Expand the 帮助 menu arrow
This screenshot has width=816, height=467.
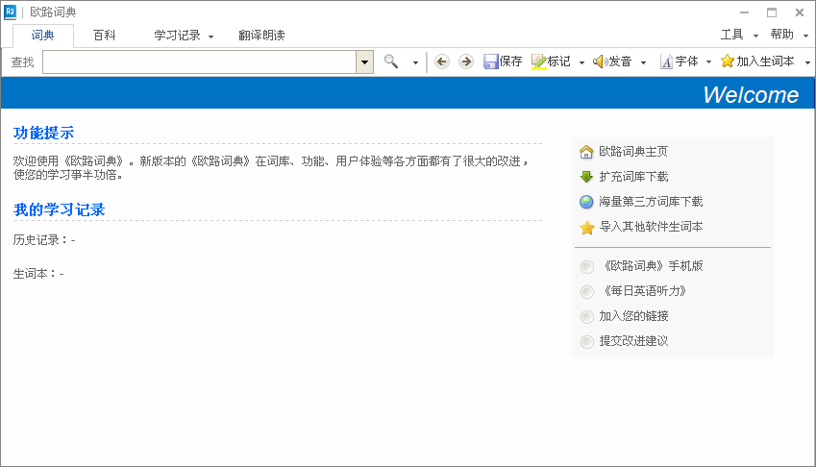[805, 36]
